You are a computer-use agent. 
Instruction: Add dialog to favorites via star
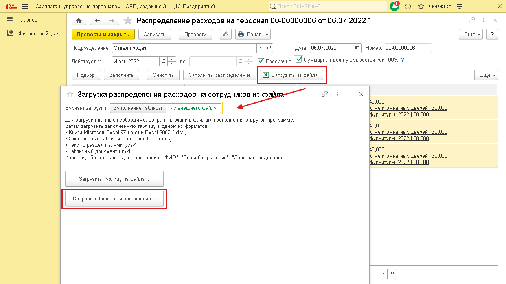[x=70, y=94]
